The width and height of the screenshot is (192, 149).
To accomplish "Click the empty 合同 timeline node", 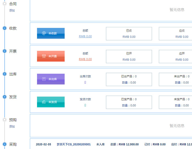I will coord(4,4).
